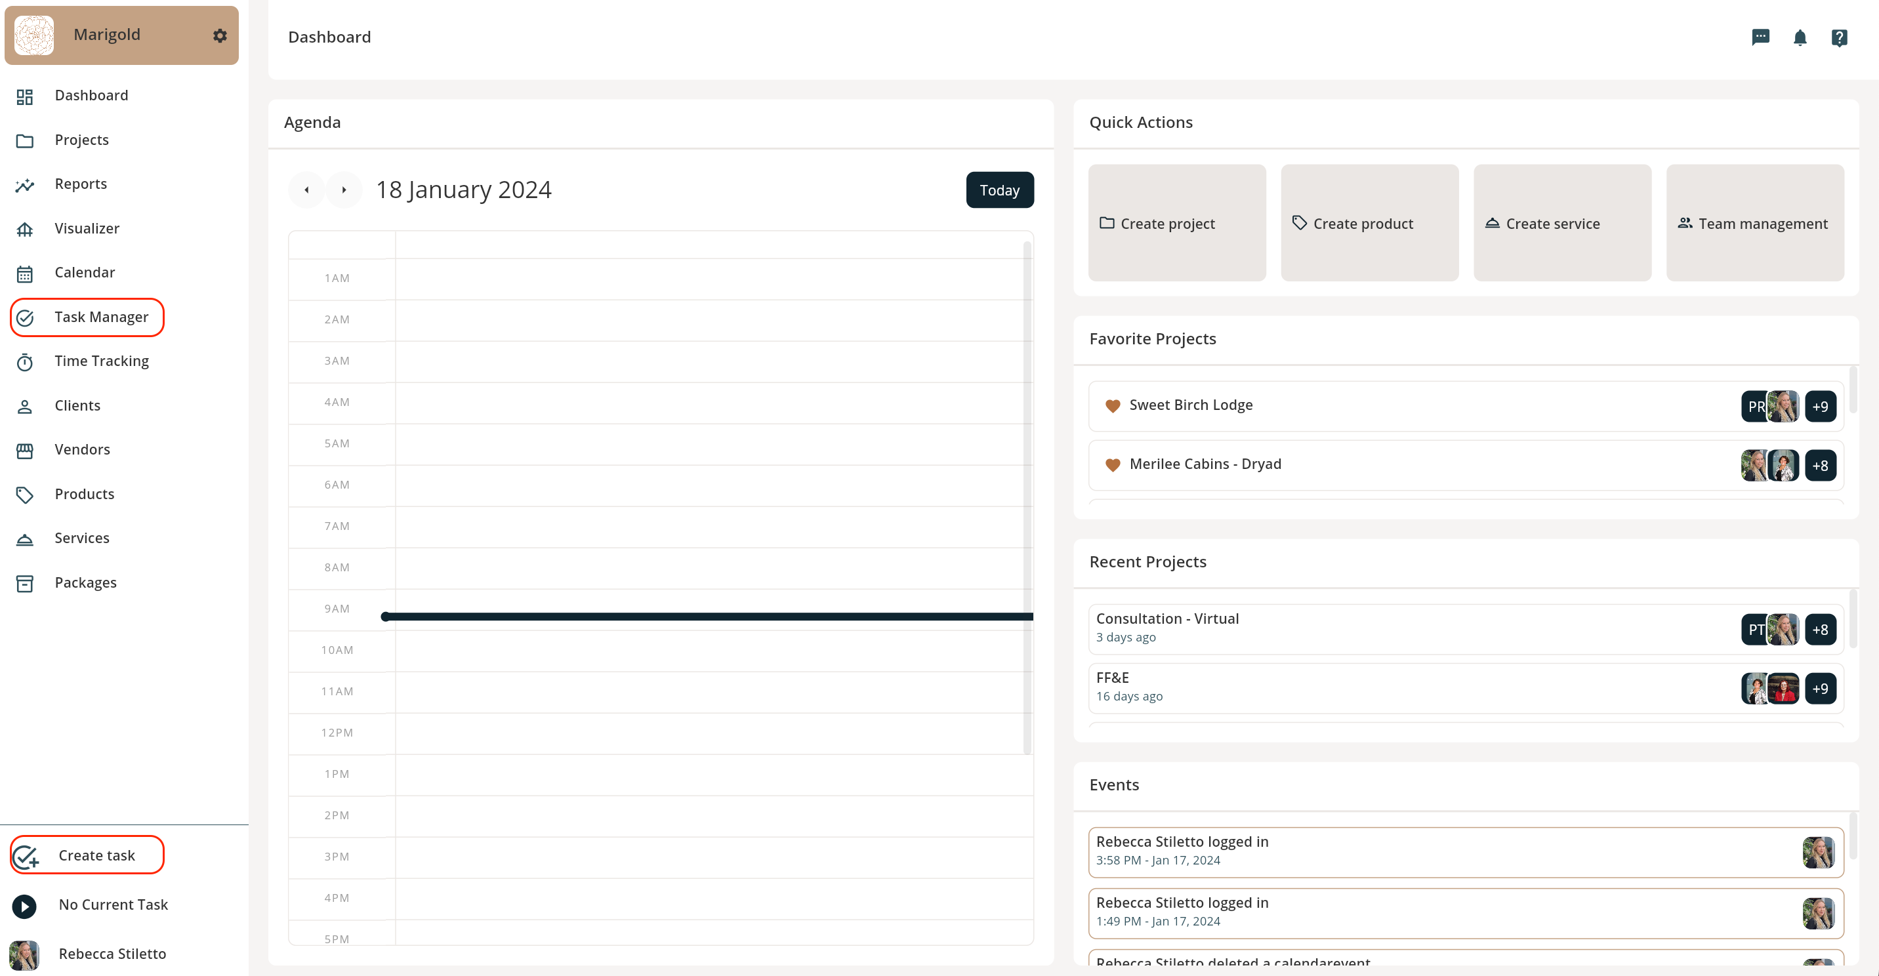Click the Reports chart icon
This screenshot has height=976, width=1879.
[x=25, y=184]
